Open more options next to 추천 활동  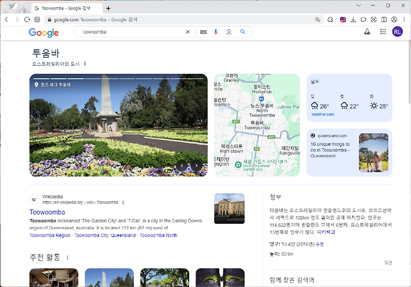(67, 258)
